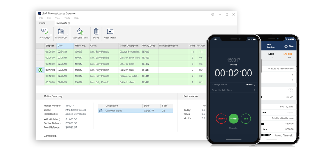Click the Debtor Balance value $7,028.60
Viewport: 336px width, 150px height.
[71, 123]
